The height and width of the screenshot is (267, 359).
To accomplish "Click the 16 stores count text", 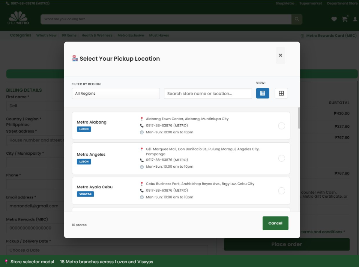I will pos(79,225).
